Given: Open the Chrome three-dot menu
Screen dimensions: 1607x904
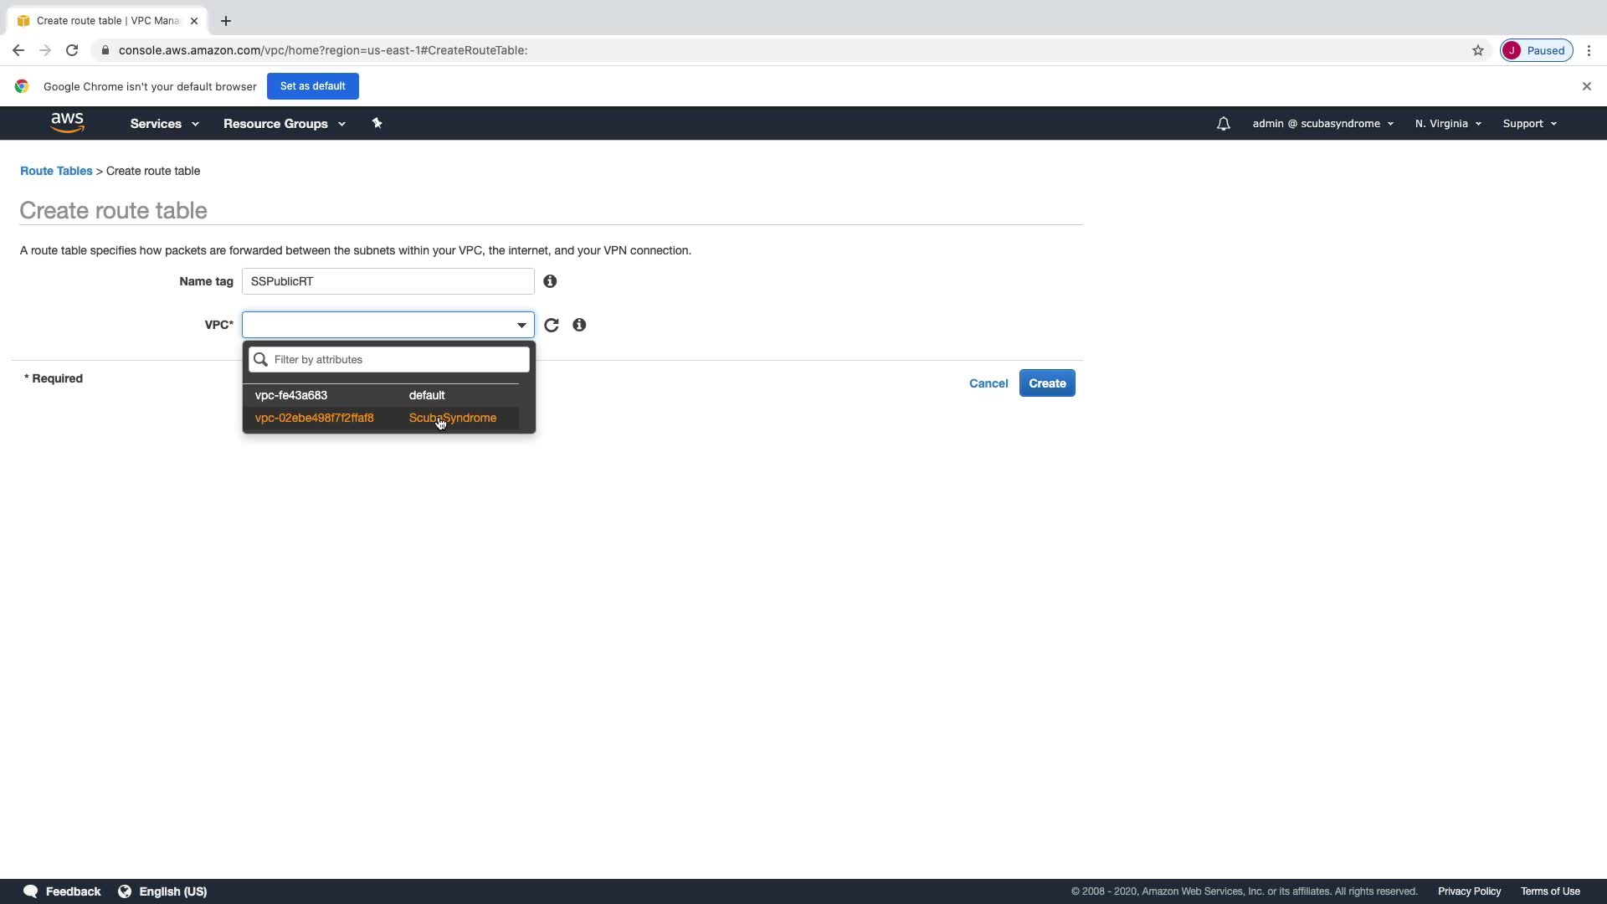Looking at the screenshot, I should (1589, 50).
